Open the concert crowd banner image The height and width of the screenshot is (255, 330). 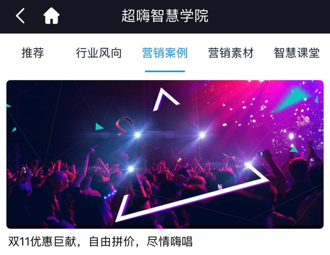165,154
